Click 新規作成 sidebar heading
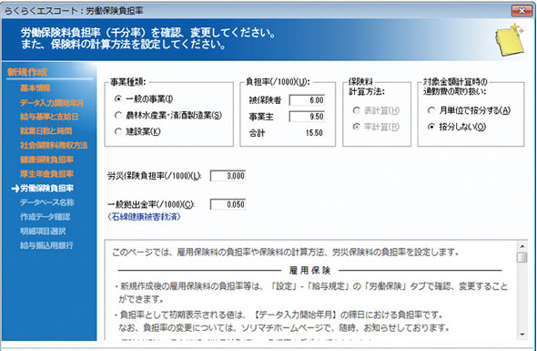537x351 pixels. [27, 72]
